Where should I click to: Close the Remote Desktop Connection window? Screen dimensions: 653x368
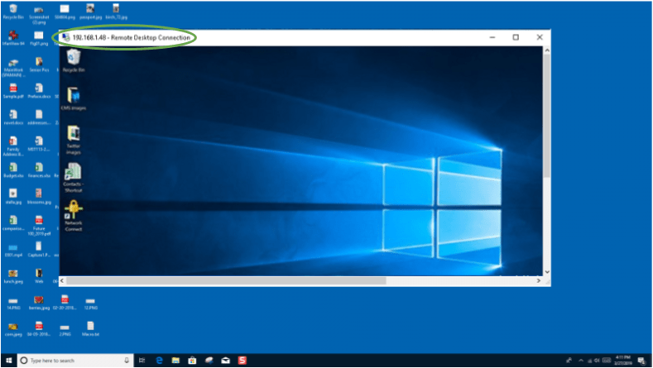point(540,37)
